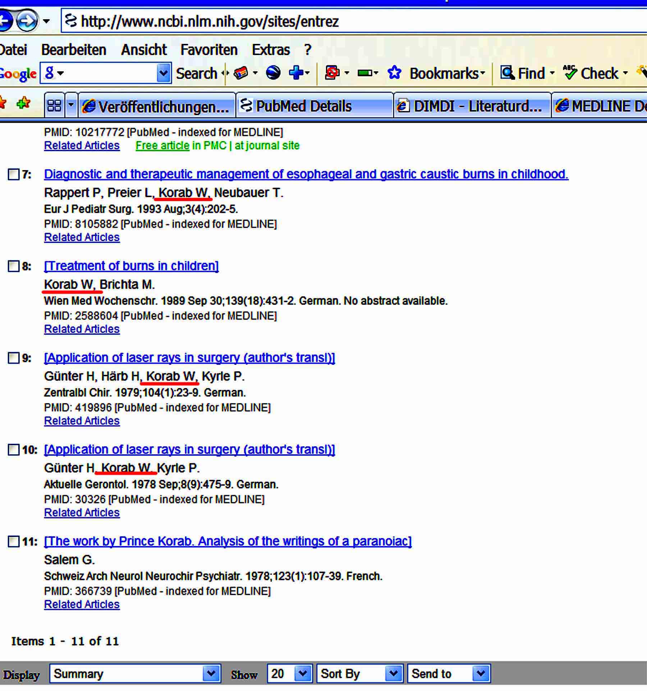Open the Favoriten menu
This screenshot has width=647, height=691.
pyautogui.click(x=209, y=50)
